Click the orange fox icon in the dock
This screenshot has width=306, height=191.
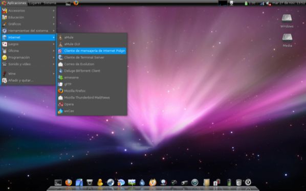click(152, 182)
